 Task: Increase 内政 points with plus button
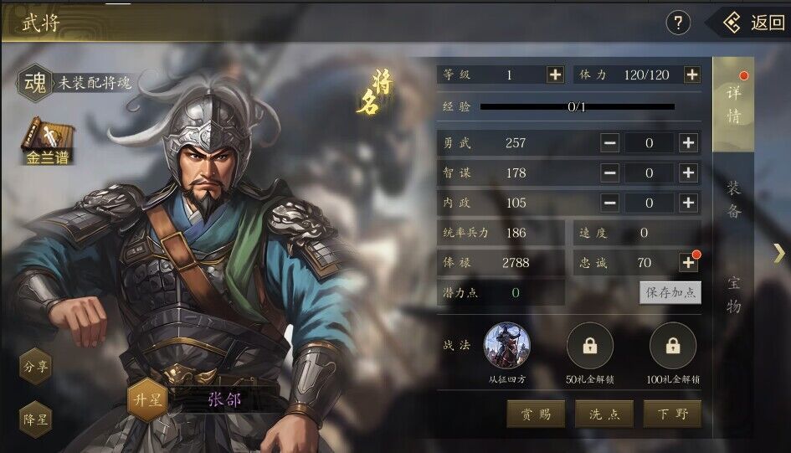689,203
